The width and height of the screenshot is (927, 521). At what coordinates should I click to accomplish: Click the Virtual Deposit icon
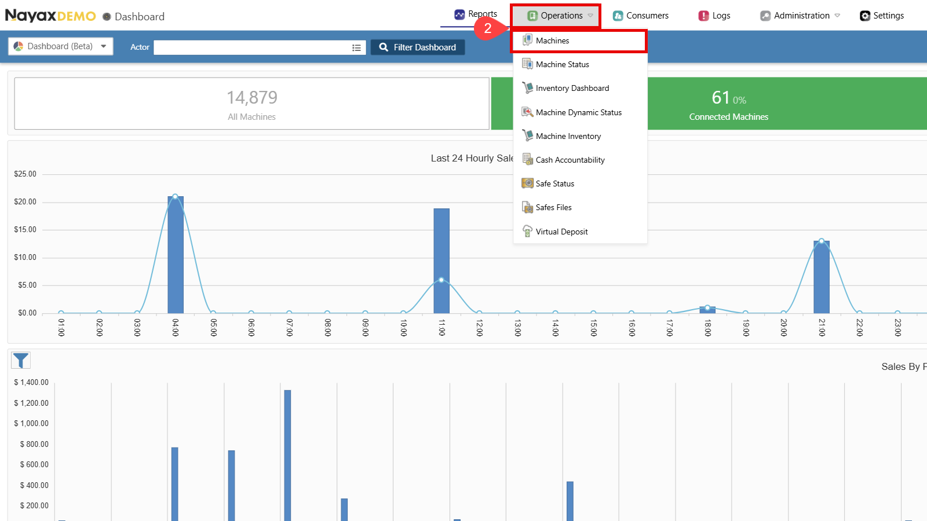527,232
